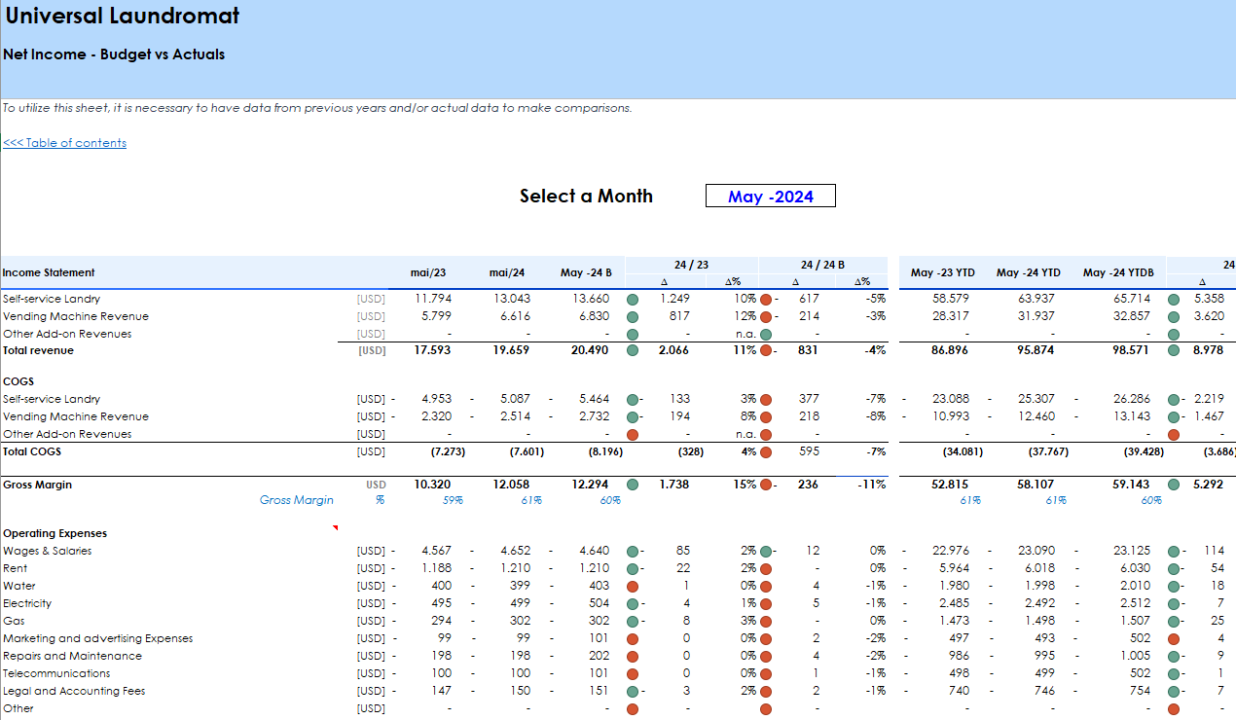
Task: Select the blue Gross Margin percentage label
Action: click(296, 501)
